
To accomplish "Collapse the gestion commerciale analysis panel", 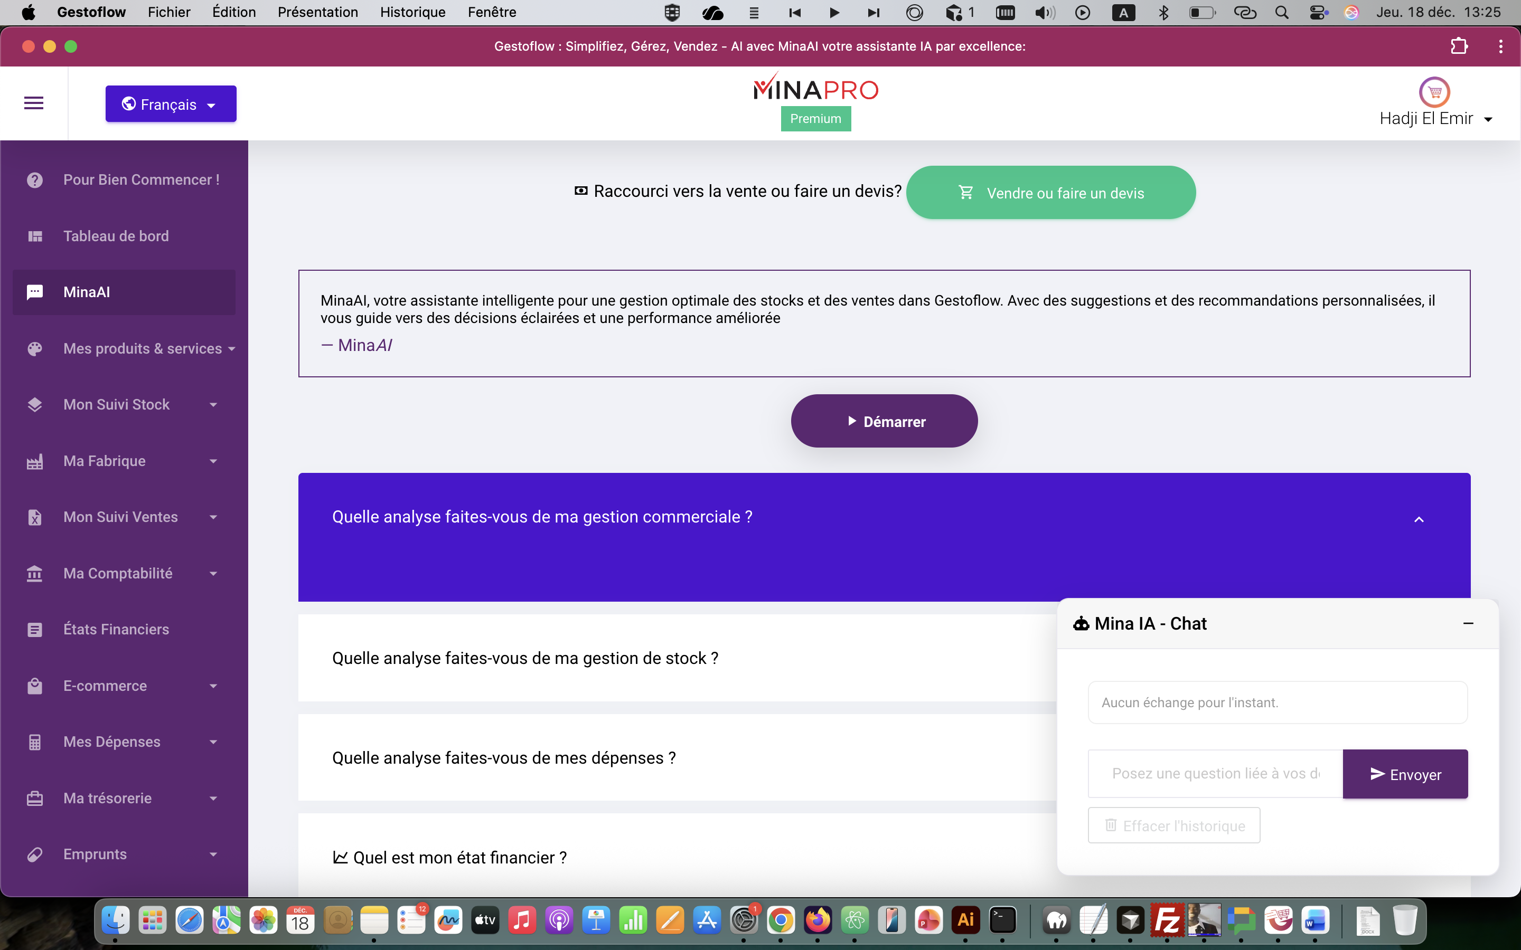I will (x=1419, y=519).
